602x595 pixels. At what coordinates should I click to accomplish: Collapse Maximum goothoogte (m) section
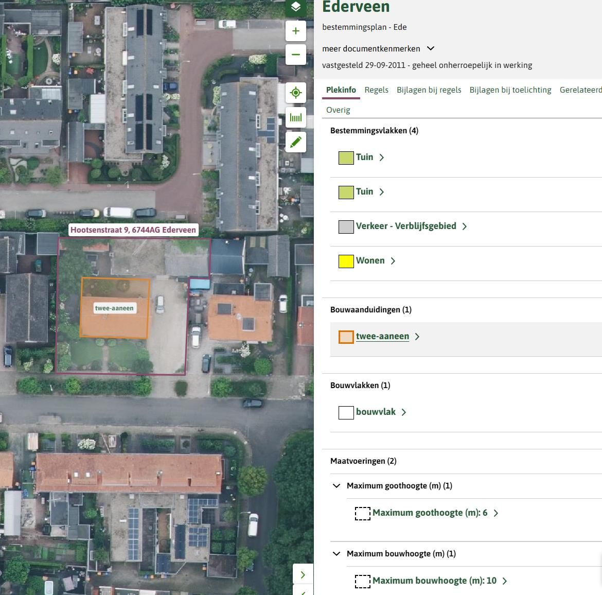pos(337,486)
